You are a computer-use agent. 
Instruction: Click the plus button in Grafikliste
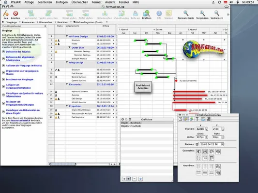124,179
